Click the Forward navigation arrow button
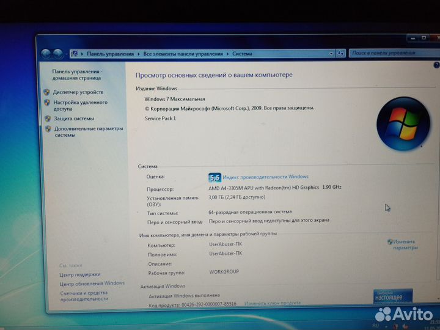 (x=58, y=54)
